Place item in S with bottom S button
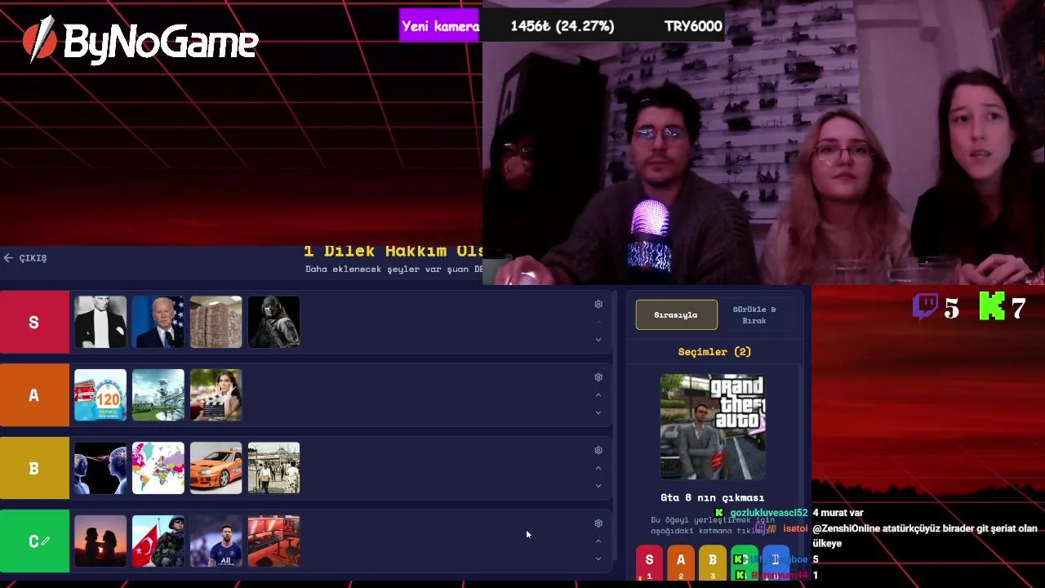 pyautogui.click(x=649, y=562)
